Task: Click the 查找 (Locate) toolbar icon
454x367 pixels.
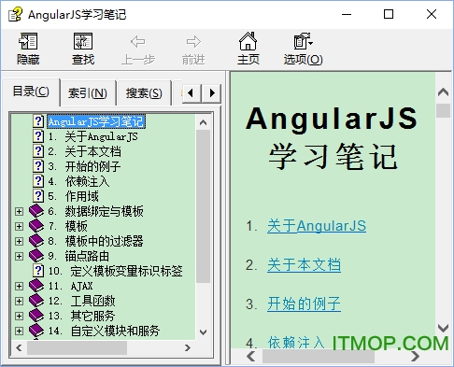Action: tap(83, 41)
